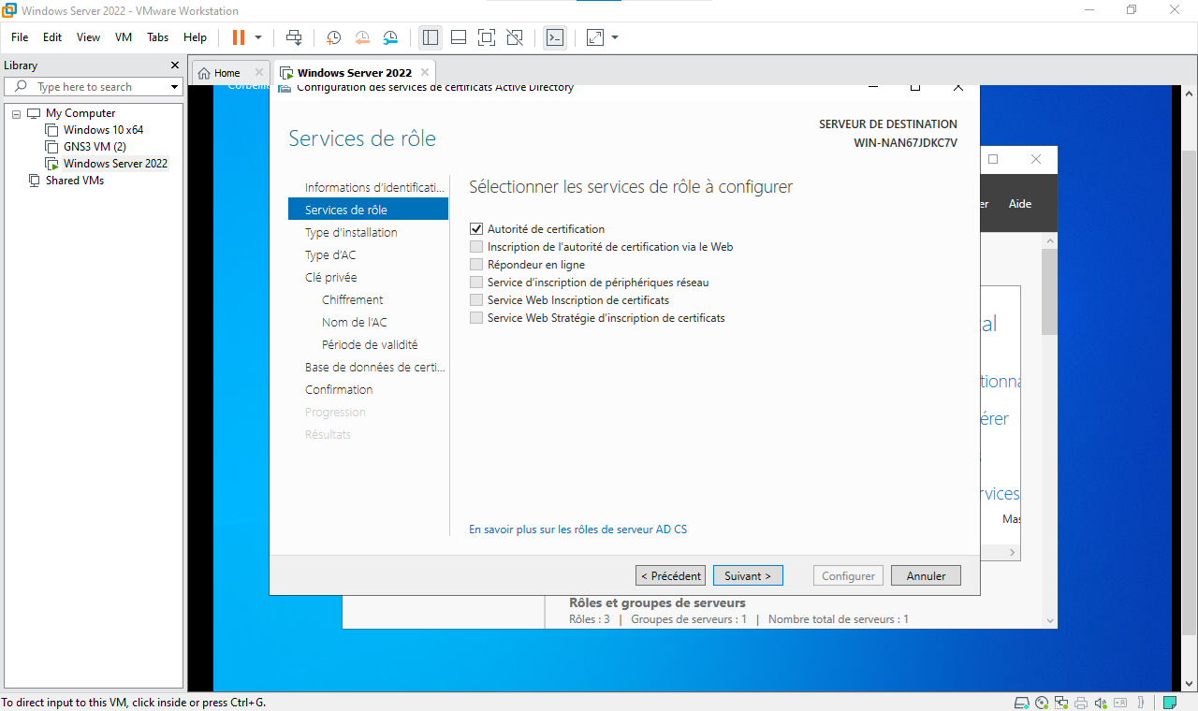The width and height of the screenshot is (1198, 711).
Task: Select Windows Server 2022 in Library tree
Action: tap(115, 164)
